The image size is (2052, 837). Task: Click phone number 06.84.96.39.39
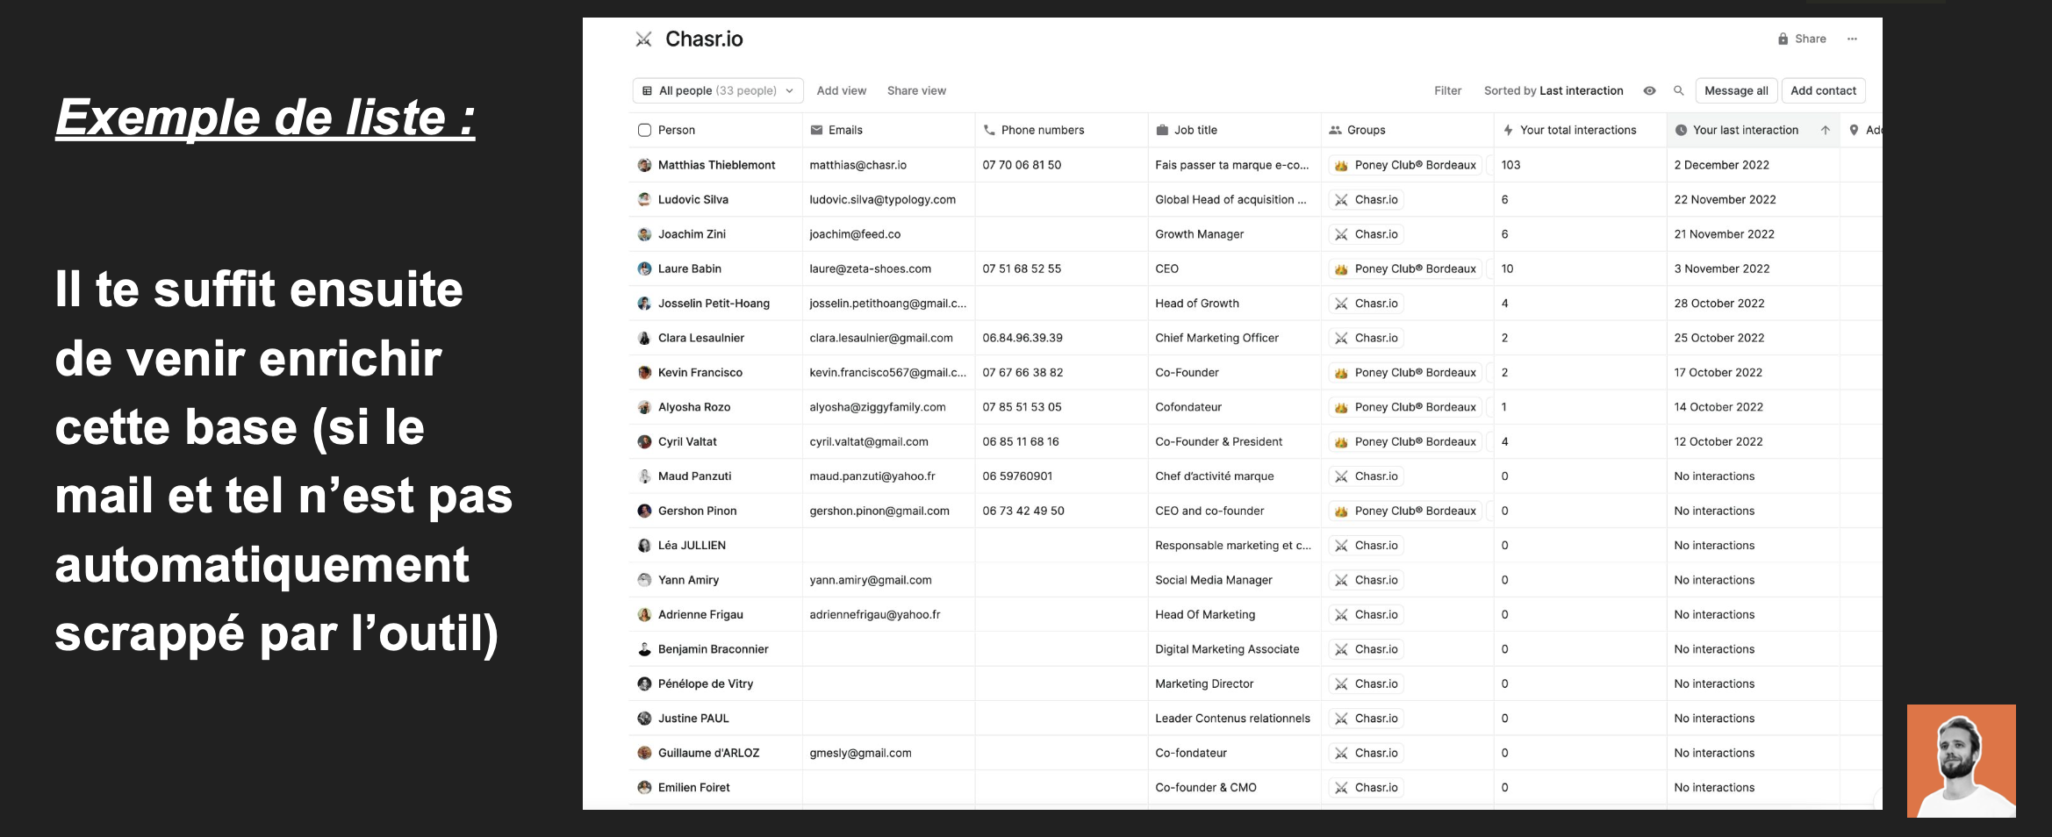pyautogui.click(x=1022, y=338)
